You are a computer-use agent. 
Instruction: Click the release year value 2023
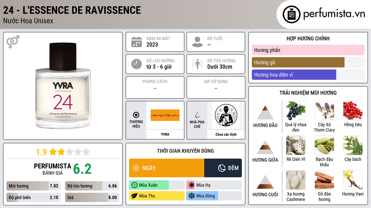(x=152, y=44)
